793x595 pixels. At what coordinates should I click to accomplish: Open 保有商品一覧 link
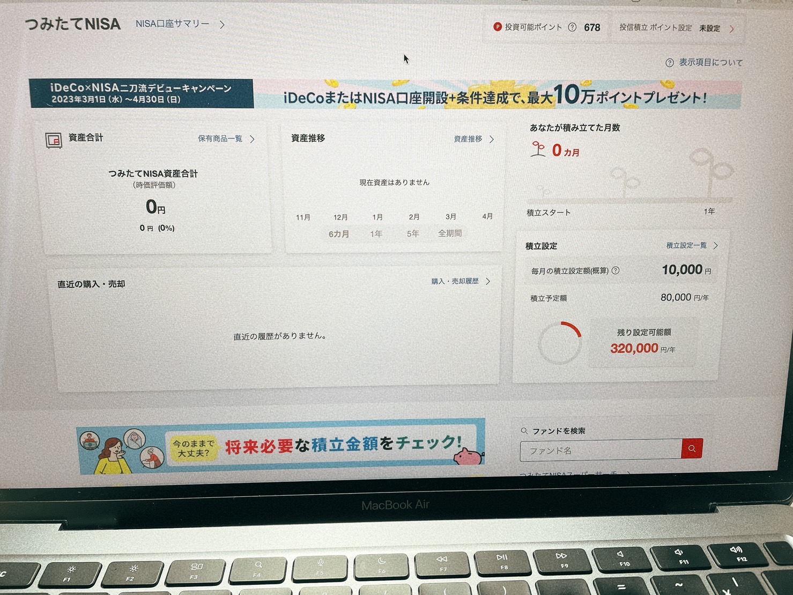coord(220,138)
